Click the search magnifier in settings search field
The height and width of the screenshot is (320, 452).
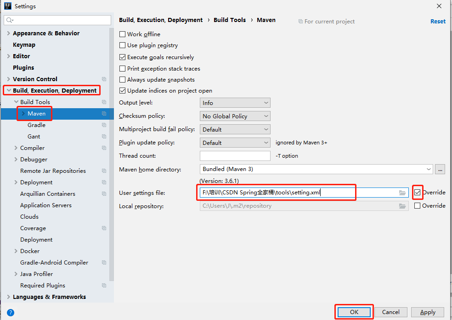click(x=10, y=20)
